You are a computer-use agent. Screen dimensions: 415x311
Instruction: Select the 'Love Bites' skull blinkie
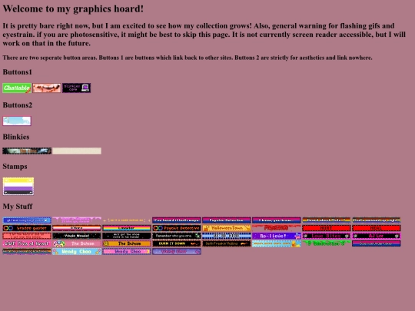pyautogui.click(x=327, y=236)
